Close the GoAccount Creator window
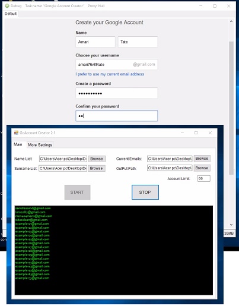This screenshot has width=239, height=306. coord(210,133)
